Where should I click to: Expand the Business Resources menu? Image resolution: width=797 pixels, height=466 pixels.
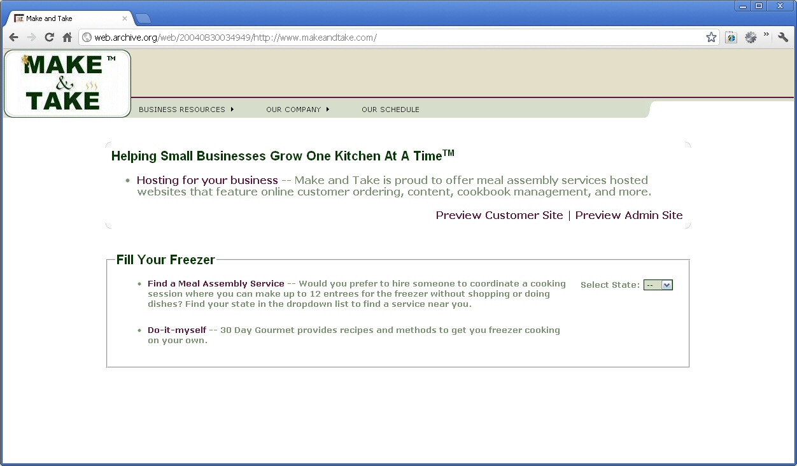coord(187,109)
